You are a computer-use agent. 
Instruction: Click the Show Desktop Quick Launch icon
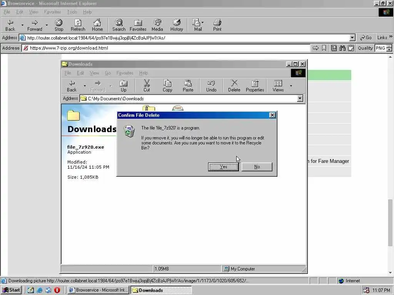31,290
